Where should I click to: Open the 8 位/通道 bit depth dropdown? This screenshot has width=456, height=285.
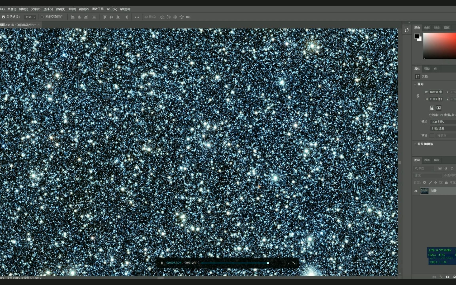pyautogui.click(x=443, y=129)
